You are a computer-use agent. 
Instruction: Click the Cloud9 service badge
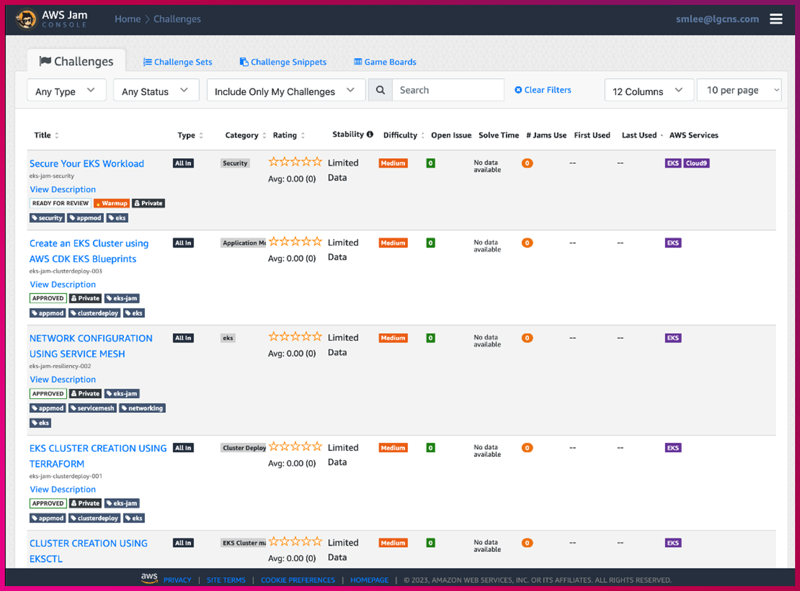coord(696,163)
